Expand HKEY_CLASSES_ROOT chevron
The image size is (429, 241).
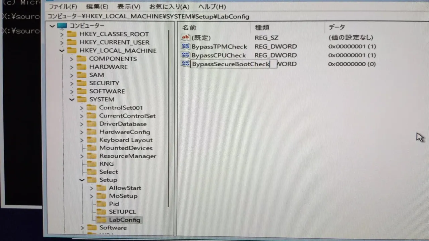coord(62,34)
